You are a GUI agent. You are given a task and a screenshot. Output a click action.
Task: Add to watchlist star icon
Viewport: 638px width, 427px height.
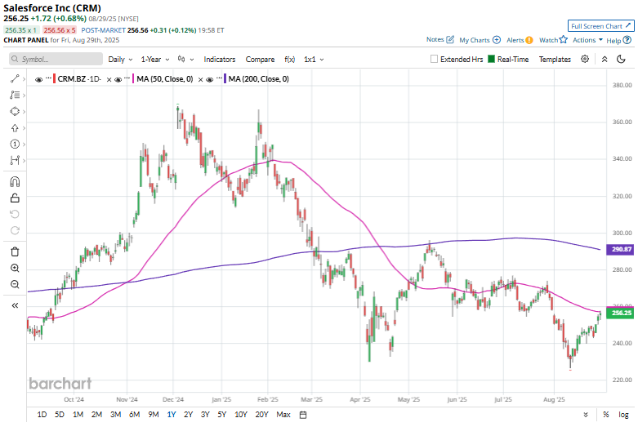[x=563, y=39]
